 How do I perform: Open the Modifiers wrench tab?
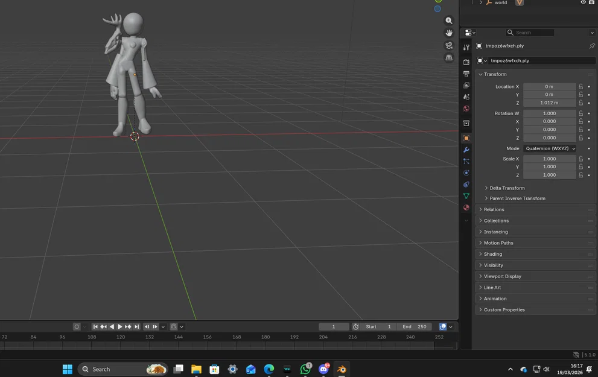[466, 150]
